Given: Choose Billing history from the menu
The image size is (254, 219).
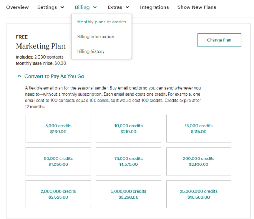Looking at the screenshot, I should 91,51.
